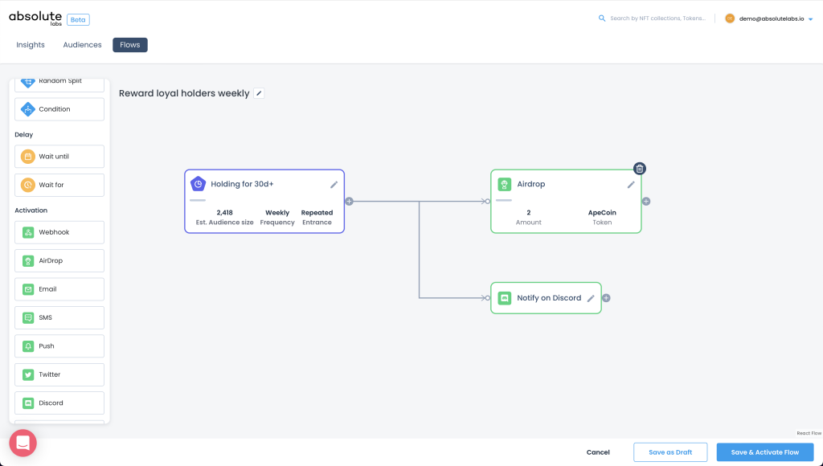The height and width of the screenshot is (466, 823).
Task: Select the Push activation icon
Action: point(28,345)
